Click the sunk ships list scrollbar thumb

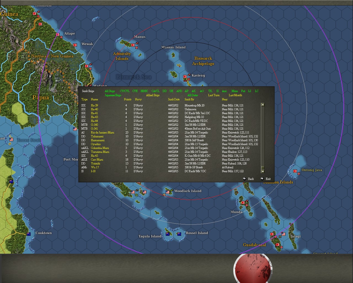[263, 168]
